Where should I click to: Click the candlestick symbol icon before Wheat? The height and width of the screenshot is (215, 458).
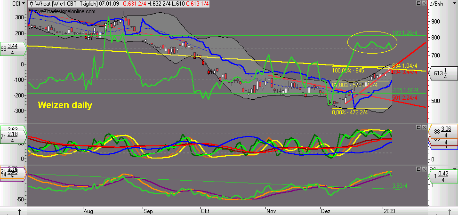coord(32,4)
